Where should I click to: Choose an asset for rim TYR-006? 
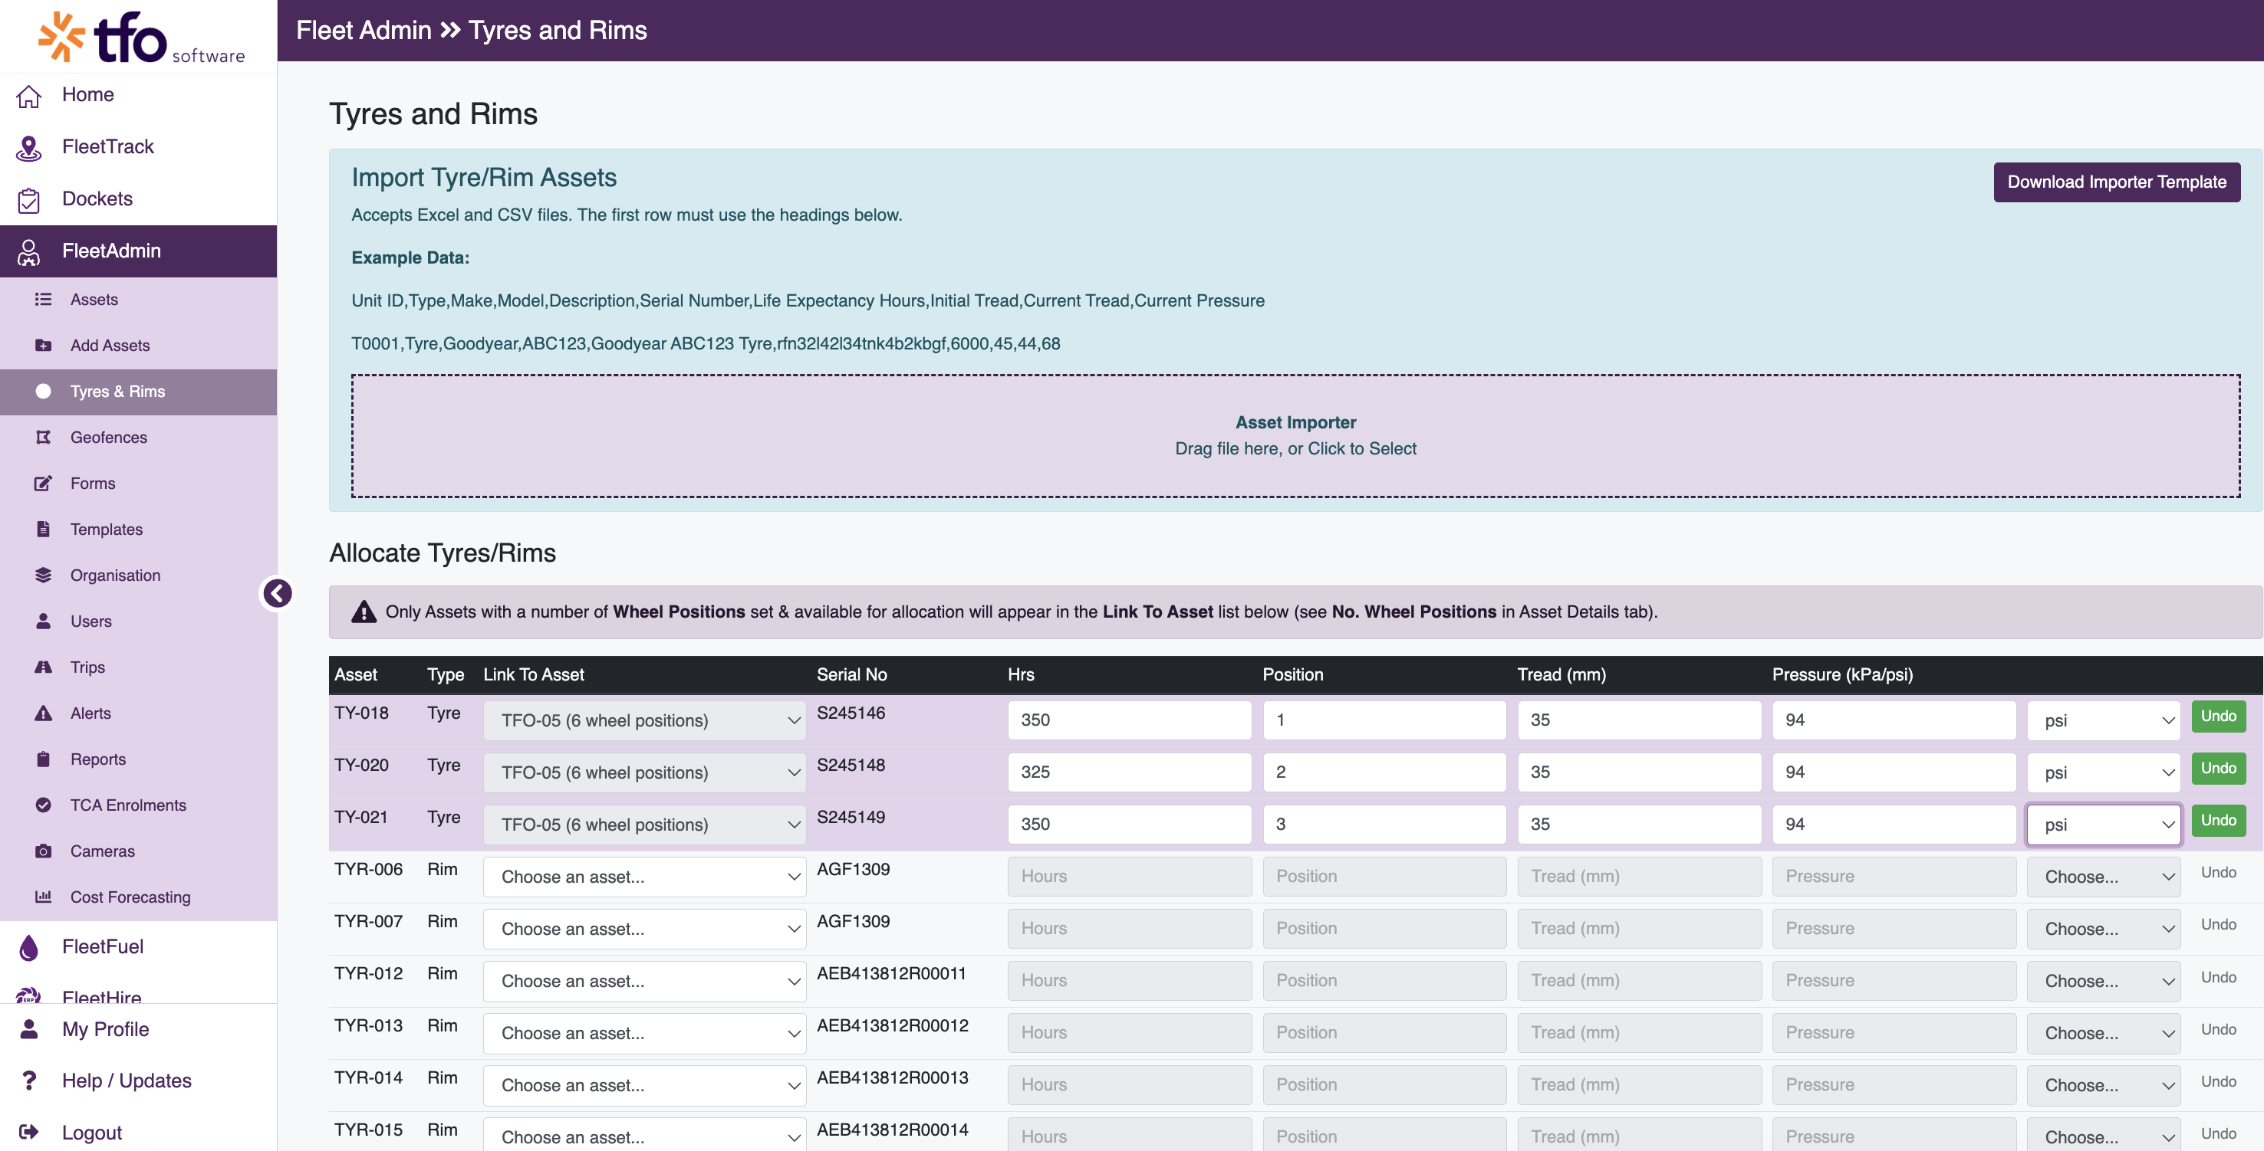[x=644, y=877]
